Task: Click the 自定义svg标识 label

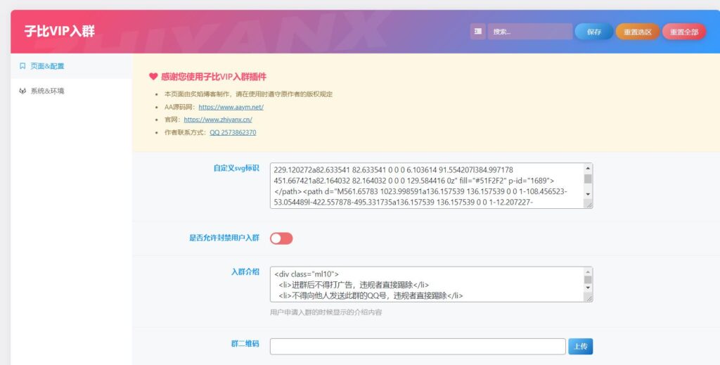Action: point(236,168)
